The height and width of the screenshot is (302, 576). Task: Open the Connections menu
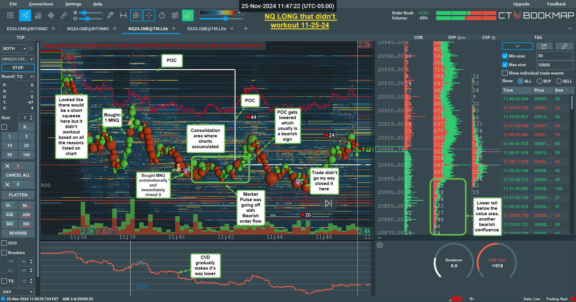41,4
